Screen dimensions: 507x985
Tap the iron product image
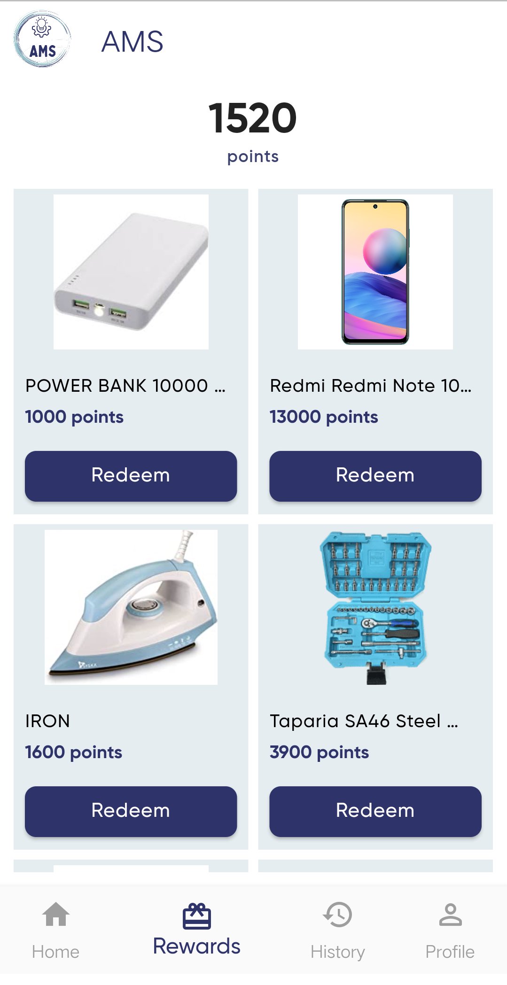(131, 607)
